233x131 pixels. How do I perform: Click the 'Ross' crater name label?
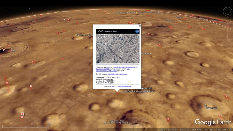pos(13,51)
